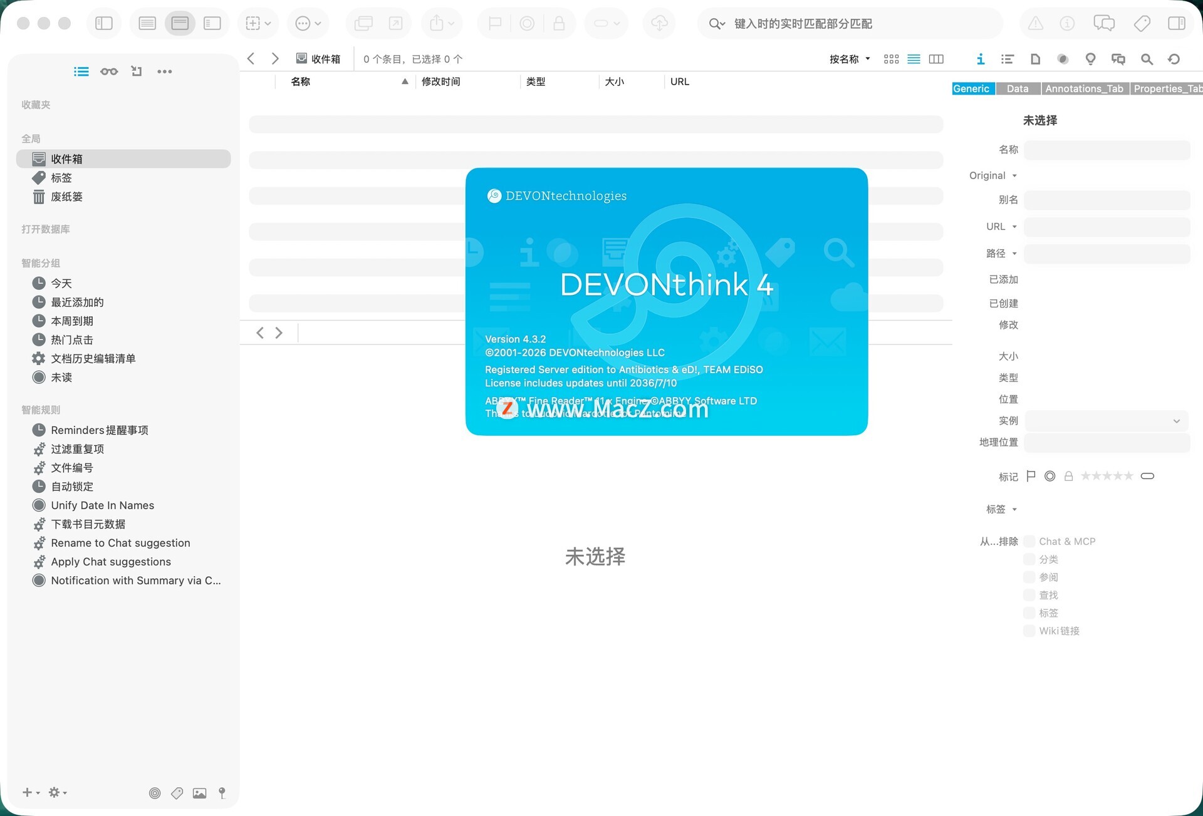Image resolution: width=1203 pixels, height=816 pixels.
Task: Show the inspector lightbulb See Also icon
Action: 1090,59
